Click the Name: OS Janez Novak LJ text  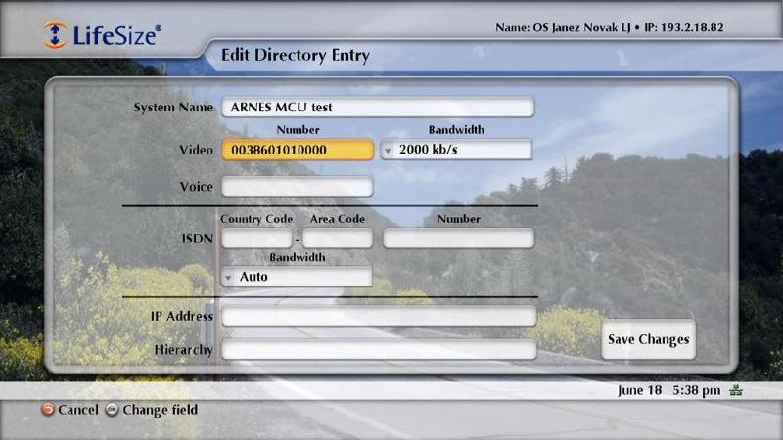pyautogui.click(x=563, y=27)
